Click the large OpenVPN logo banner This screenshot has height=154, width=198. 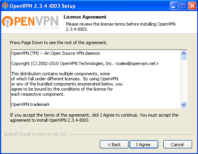point(30,22)
